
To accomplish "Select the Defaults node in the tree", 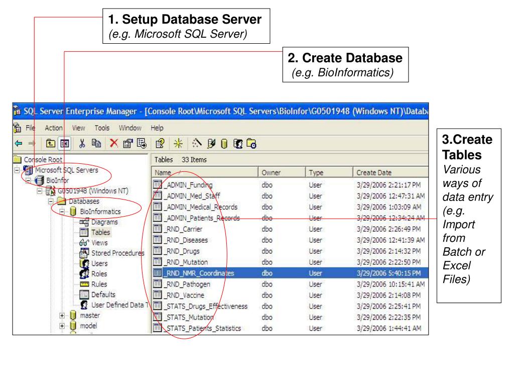I will coord(103,295).
